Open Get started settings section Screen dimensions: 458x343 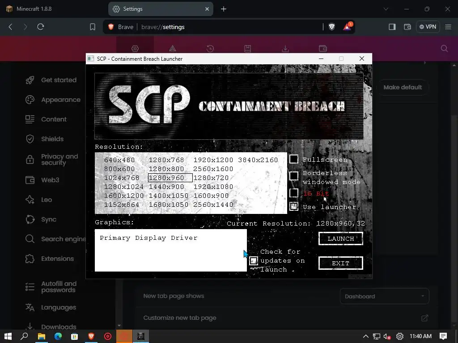(51, 80)
